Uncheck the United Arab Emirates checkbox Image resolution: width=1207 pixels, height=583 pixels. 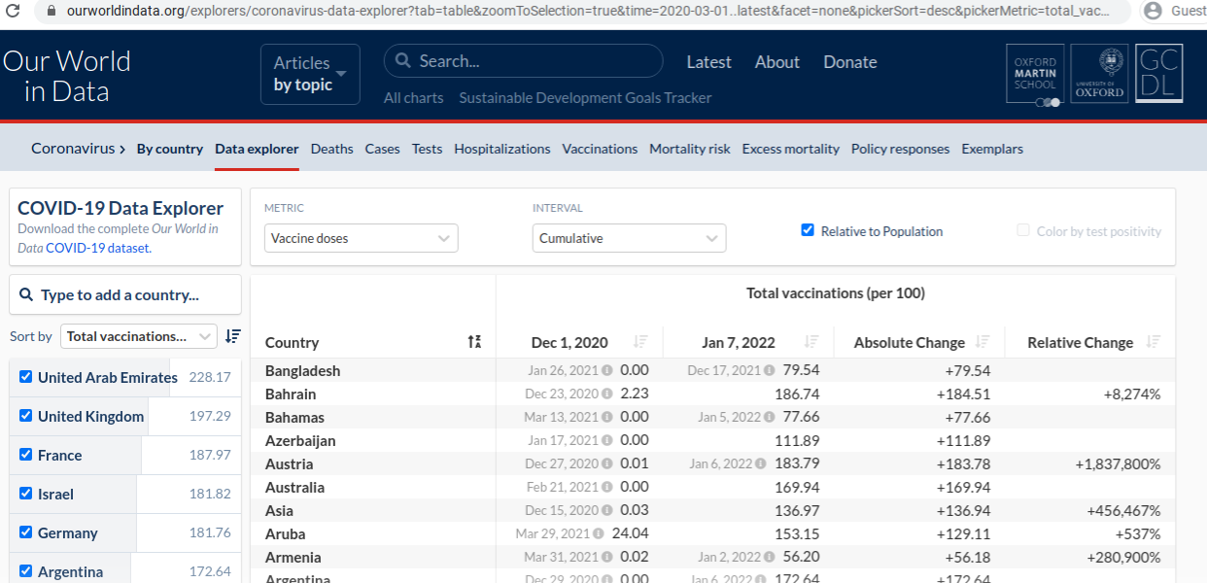[x=26, y=377]
